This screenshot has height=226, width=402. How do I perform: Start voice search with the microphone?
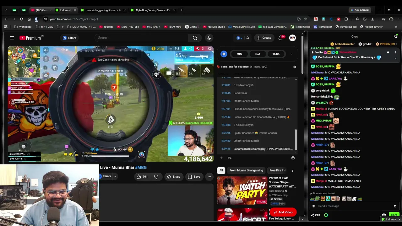click(209, 38)
